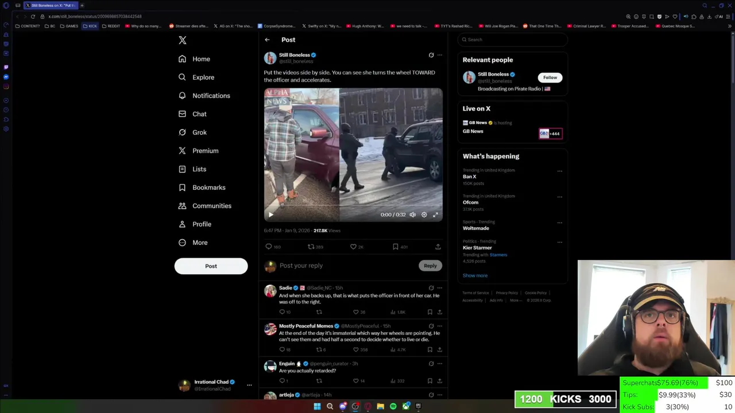
Task: Open the Premium page
Action: pyautogui.click(x=199, y=151)
